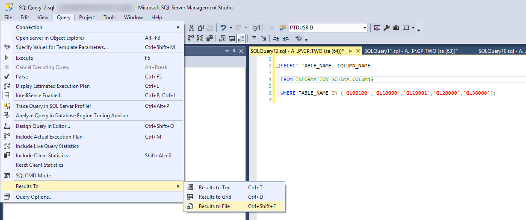Viewport: 526px width, 220px height.
Task: Close the SQLQuery12.sql tab
Action: coord(357,51)
